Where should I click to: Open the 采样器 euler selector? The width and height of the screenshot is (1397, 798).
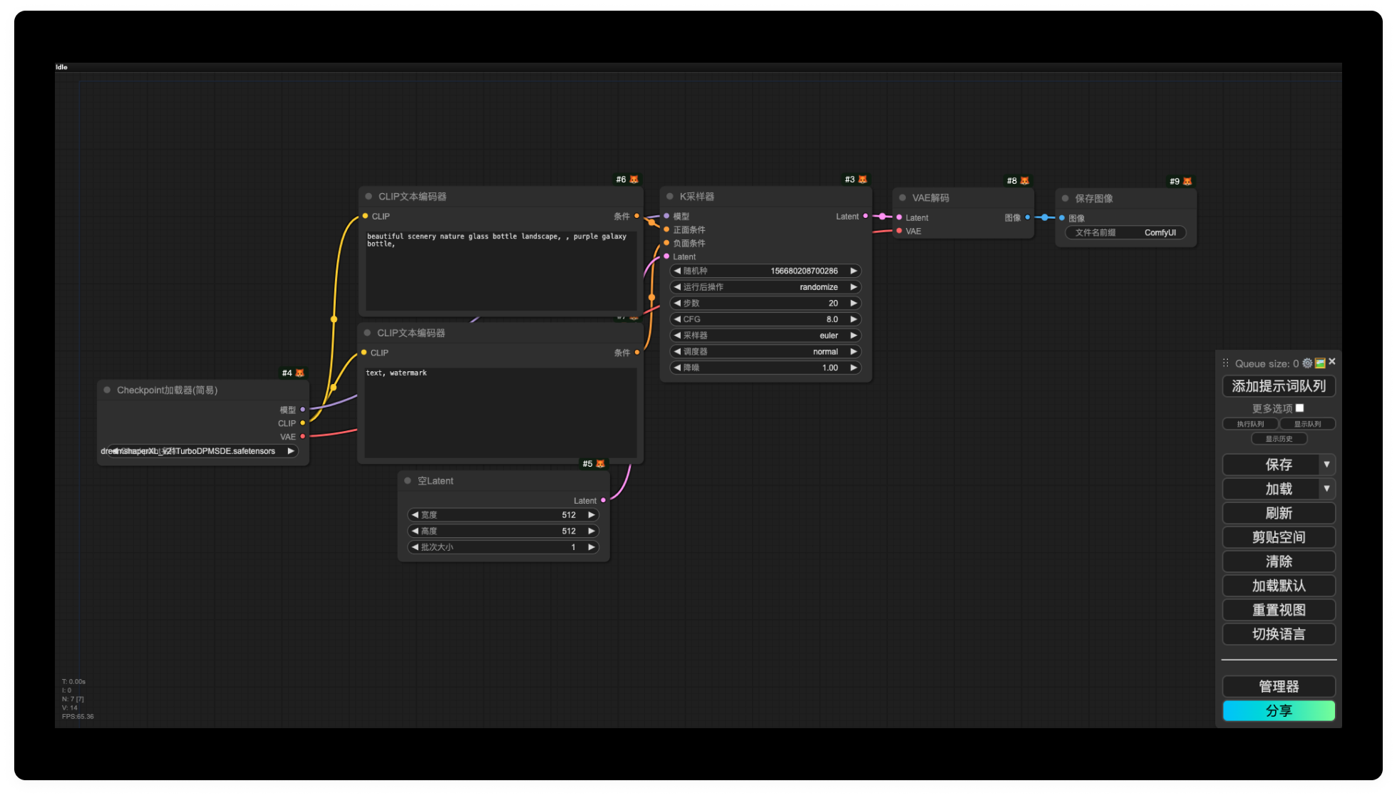(x=765, y=336)
